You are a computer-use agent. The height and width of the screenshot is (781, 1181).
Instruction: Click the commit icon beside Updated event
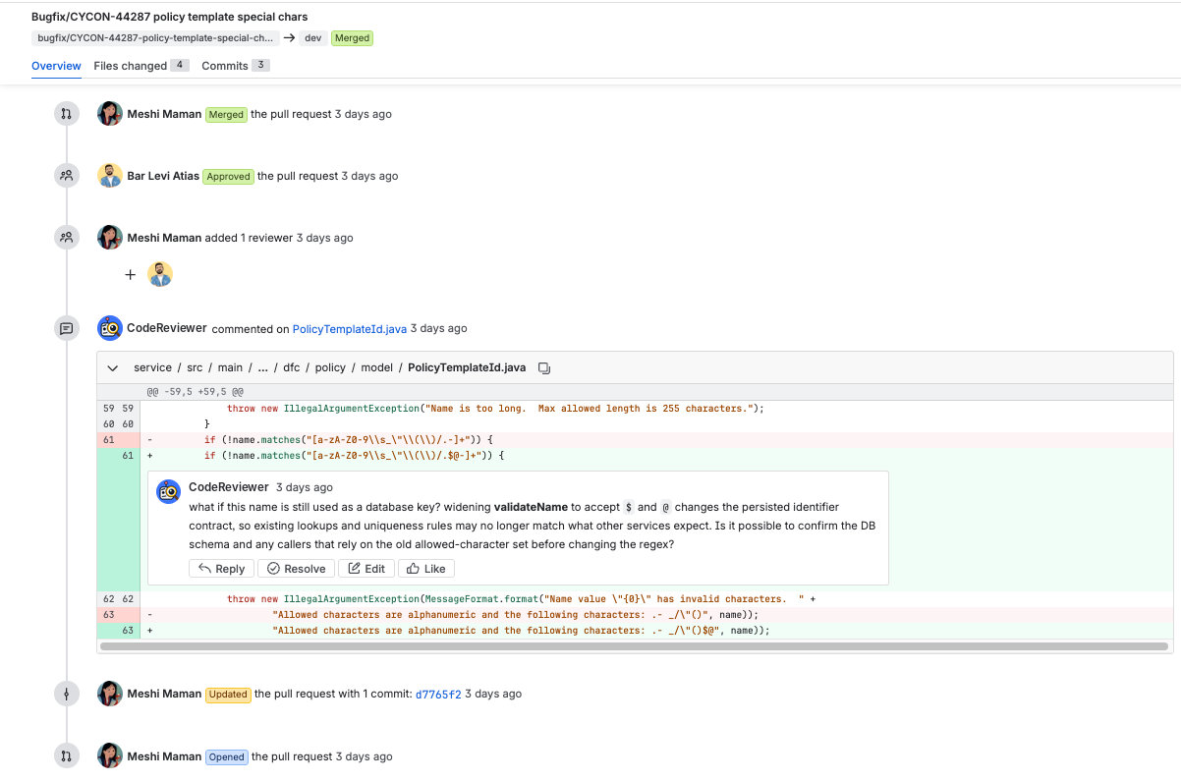click(66, 694)
